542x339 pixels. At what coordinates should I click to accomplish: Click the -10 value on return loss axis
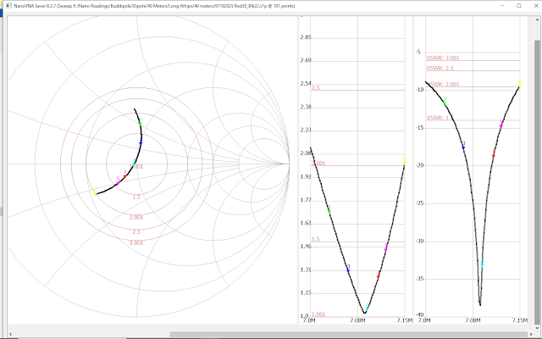tap(420, 90)
